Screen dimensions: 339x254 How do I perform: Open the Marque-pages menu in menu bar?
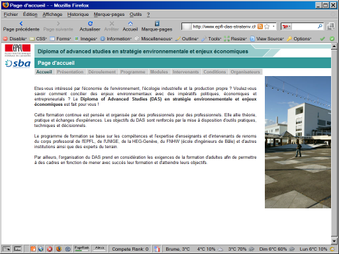click(x=109, y=15)
